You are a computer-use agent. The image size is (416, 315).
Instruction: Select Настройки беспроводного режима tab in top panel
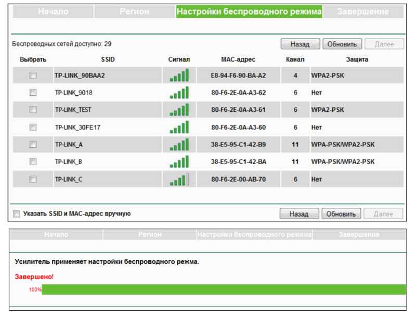click(x=249, y=11)
